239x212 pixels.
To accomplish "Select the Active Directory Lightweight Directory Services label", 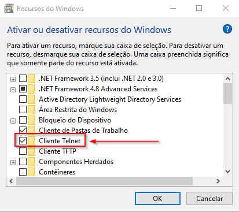I will click(110, 99).
